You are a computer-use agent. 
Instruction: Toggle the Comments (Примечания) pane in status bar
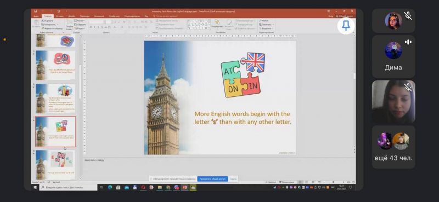coord(286,182)
